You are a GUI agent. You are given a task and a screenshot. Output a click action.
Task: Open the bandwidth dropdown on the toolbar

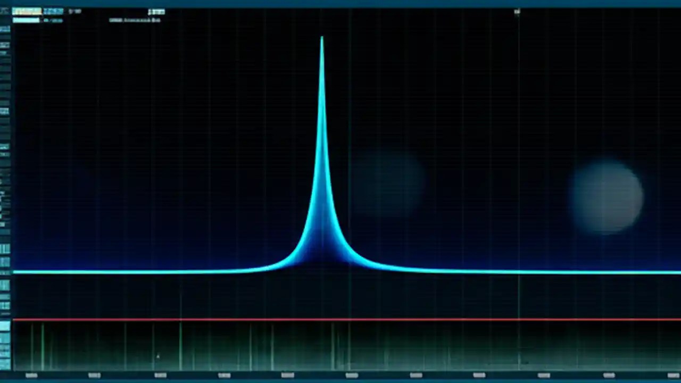pyautogui.click(x=53, y=11)
